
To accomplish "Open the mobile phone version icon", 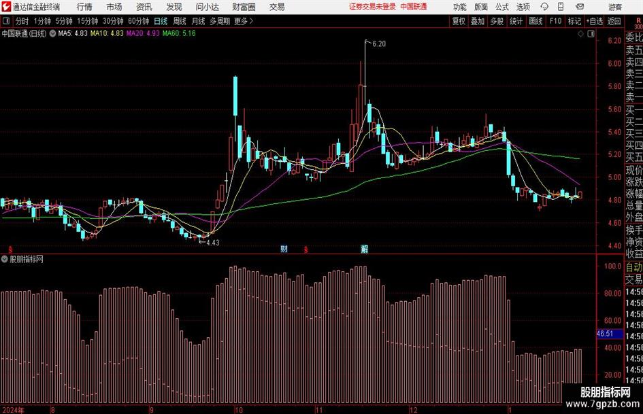I will click(x=561, y=7).
